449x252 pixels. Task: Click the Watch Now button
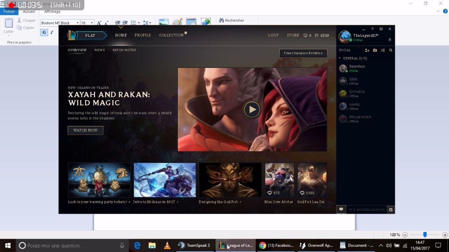[85, 130]
